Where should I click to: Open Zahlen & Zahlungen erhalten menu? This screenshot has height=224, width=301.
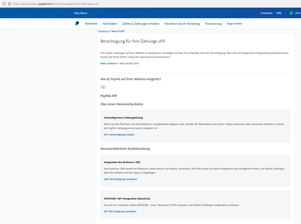(x=141, y=23)
